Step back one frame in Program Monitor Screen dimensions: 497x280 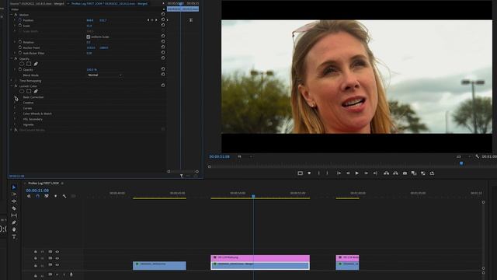coord(348,173)
